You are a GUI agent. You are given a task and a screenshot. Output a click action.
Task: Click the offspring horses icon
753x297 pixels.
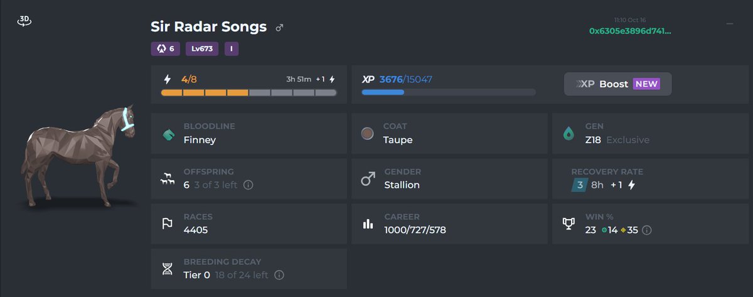point(168,179)
